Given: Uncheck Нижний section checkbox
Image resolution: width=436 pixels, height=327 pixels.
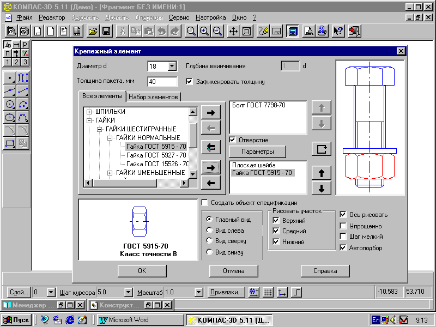Looking at the screenshot, I should pyautogui.click(x=276, y=241).
